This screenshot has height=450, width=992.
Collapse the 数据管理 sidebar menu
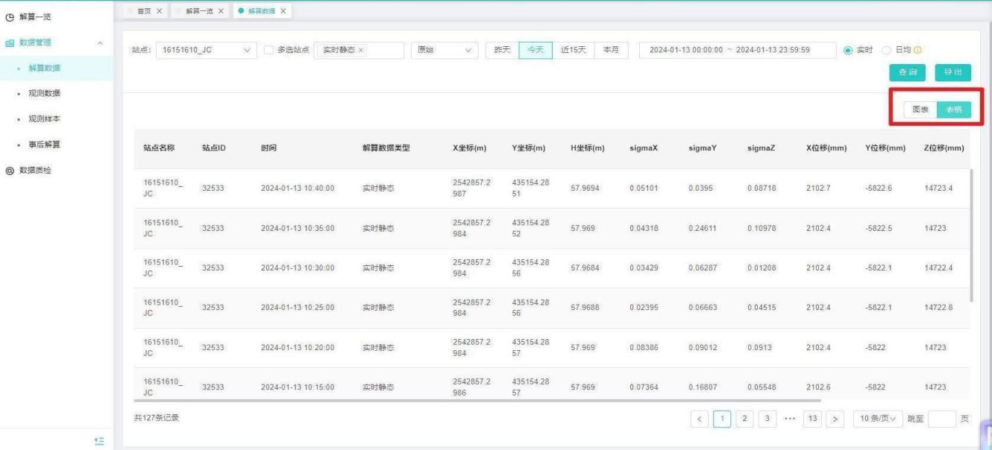100,42
